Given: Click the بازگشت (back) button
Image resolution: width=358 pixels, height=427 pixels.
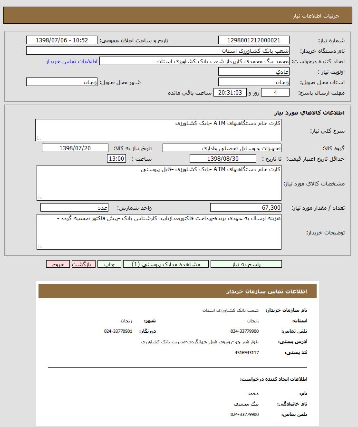Looking at the screenshot, I should pyautogui.click(x=84, y=264).
